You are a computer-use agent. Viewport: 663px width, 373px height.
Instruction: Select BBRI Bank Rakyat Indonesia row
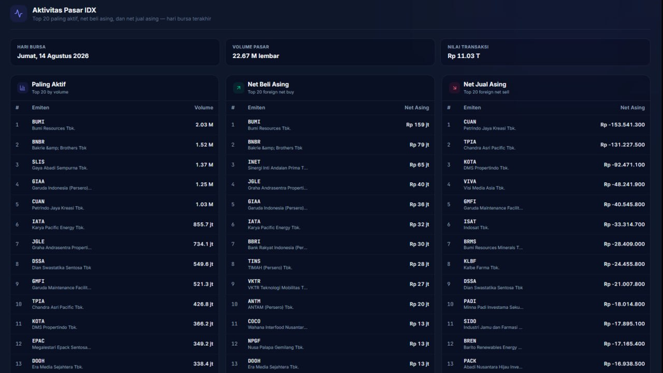pos(330,244)
